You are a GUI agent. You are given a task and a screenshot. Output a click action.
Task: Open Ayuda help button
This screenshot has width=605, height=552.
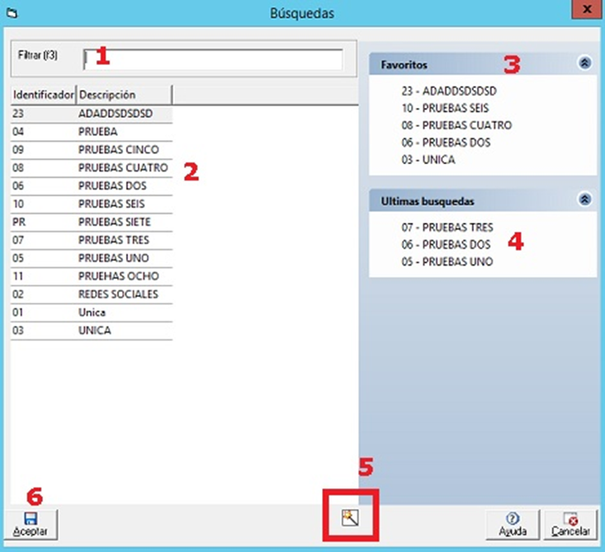coord(512,524)
